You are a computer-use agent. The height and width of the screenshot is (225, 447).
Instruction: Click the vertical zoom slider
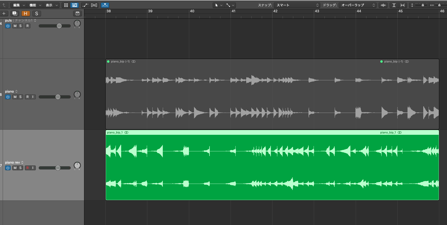coord(421,5)
